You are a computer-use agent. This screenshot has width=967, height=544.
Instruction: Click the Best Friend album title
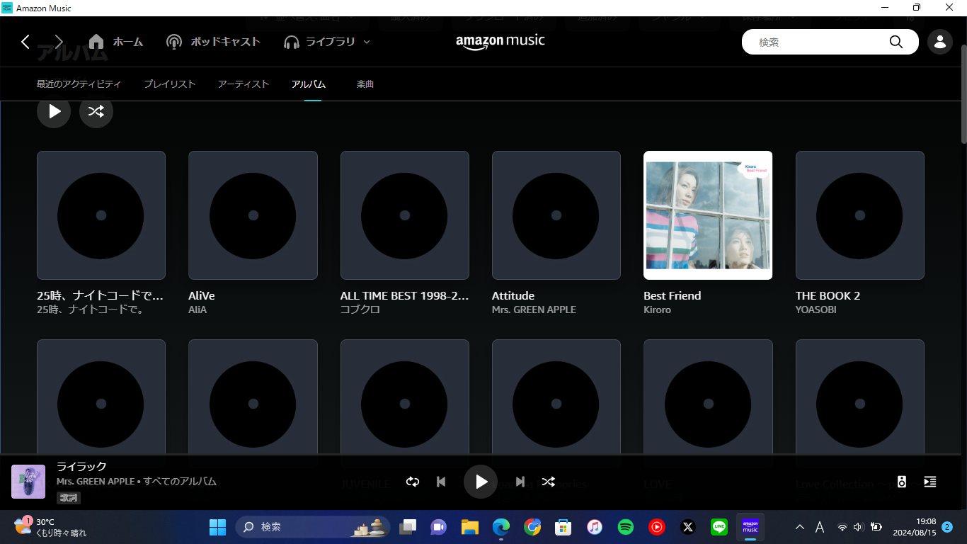click(672, 295)
